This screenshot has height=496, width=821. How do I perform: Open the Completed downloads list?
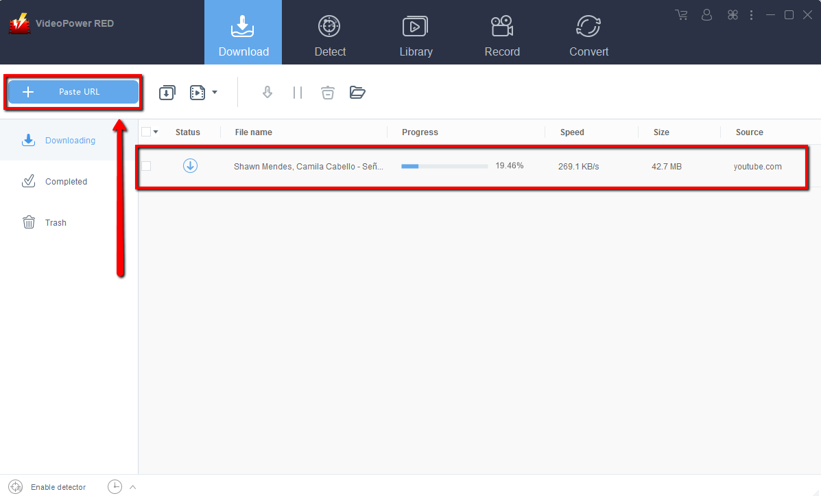pyautogui.click(x=66, y=181)
